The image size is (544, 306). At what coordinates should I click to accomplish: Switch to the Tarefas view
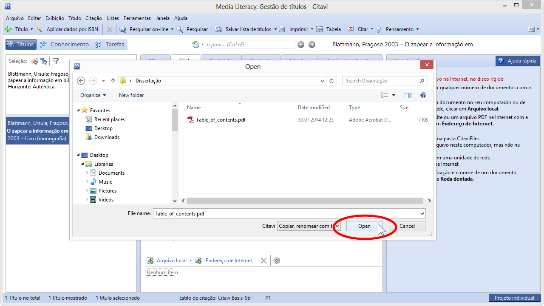110,45
